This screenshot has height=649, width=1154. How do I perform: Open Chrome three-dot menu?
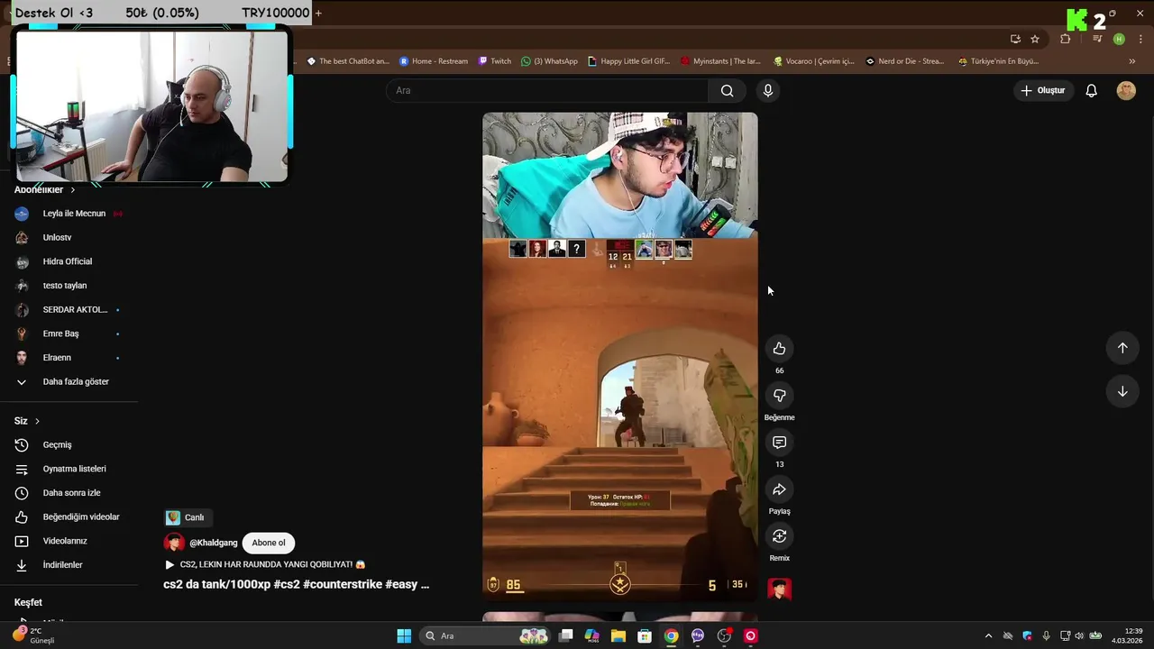(x=1141, y=39)
